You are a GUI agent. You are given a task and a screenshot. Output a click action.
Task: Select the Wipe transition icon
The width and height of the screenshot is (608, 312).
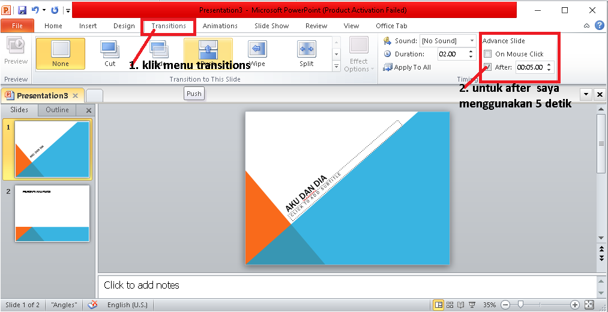(257, 53)
